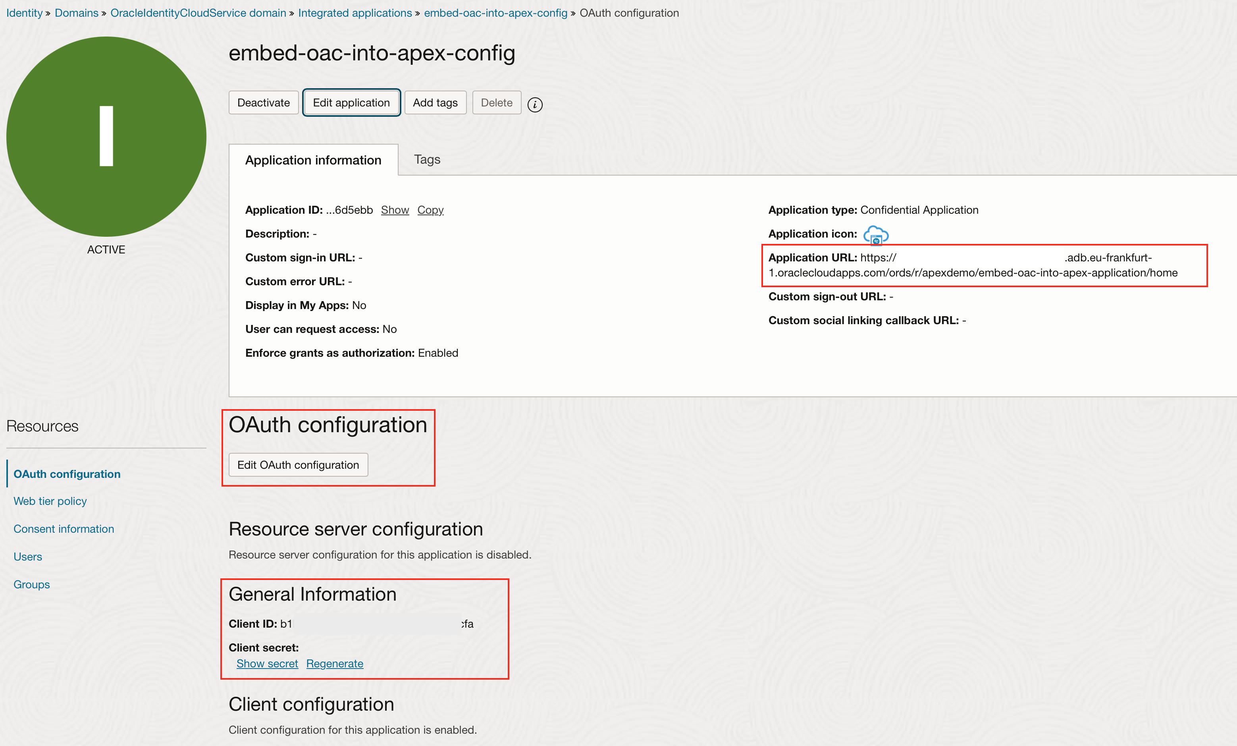Click the 'Custom error URL' label
This screenshot has width=1237, height=746.
click(x=295, y=281)
